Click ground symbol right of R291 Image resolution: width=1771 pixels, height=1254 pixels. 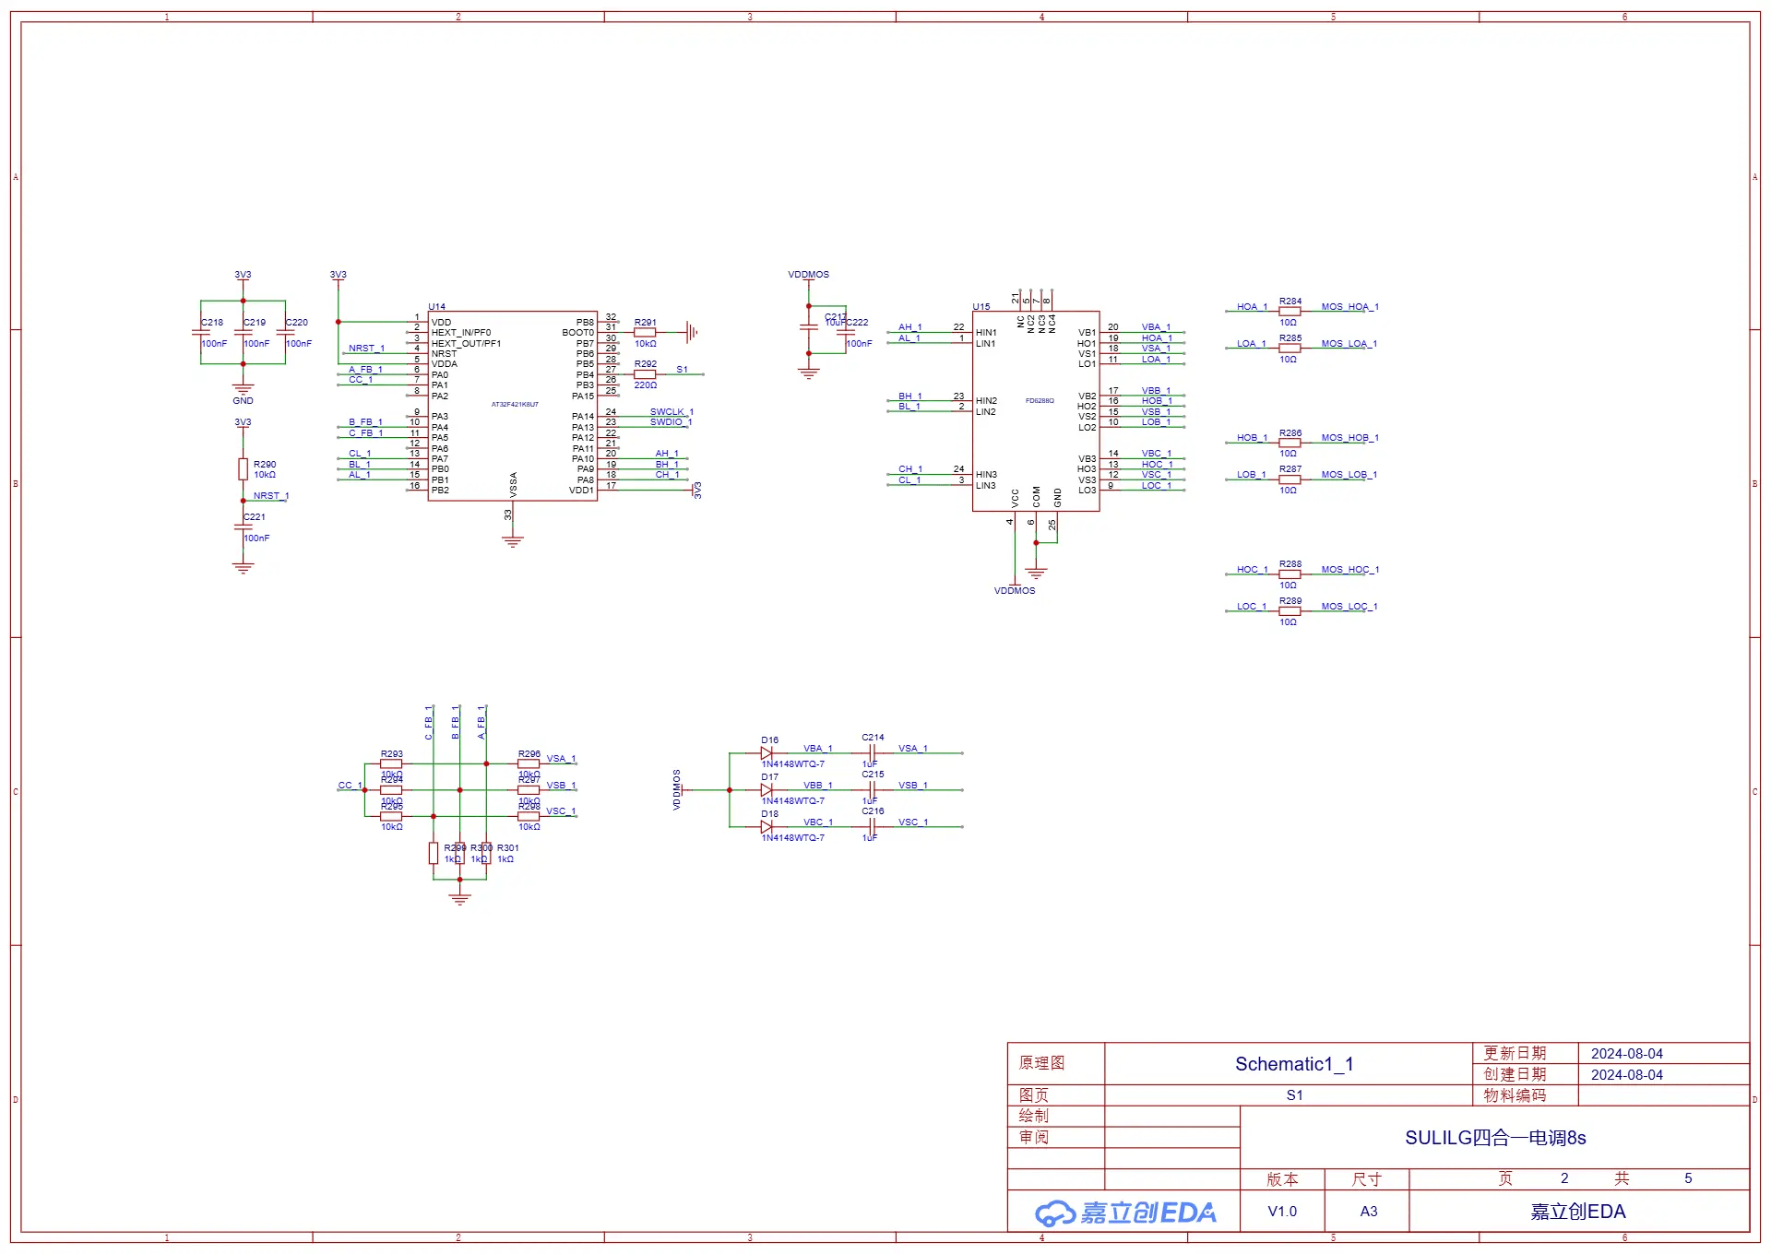click(x=693, y=333)
